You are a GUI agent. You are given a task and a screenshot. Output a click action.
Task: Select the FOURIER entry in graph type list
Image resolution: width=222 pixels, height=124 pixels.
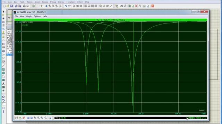(9, 44)
